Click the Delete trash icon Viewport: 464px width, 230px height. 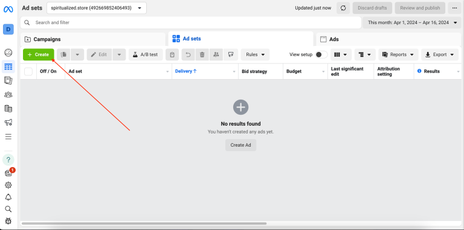click(x=202, y=55)
